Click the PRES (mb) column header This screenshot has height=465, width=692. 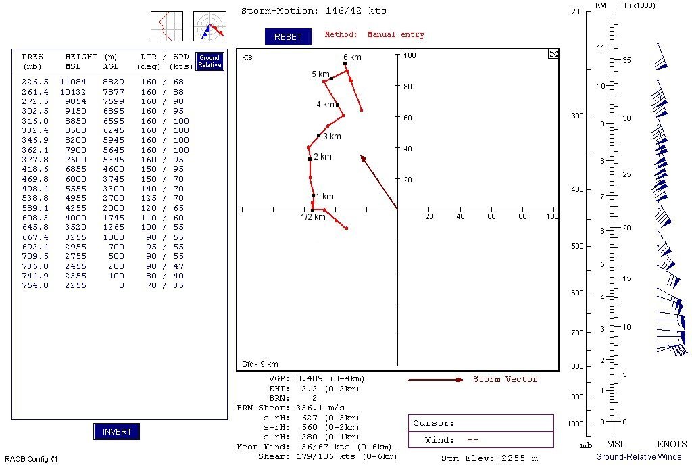tap(32, 62)
